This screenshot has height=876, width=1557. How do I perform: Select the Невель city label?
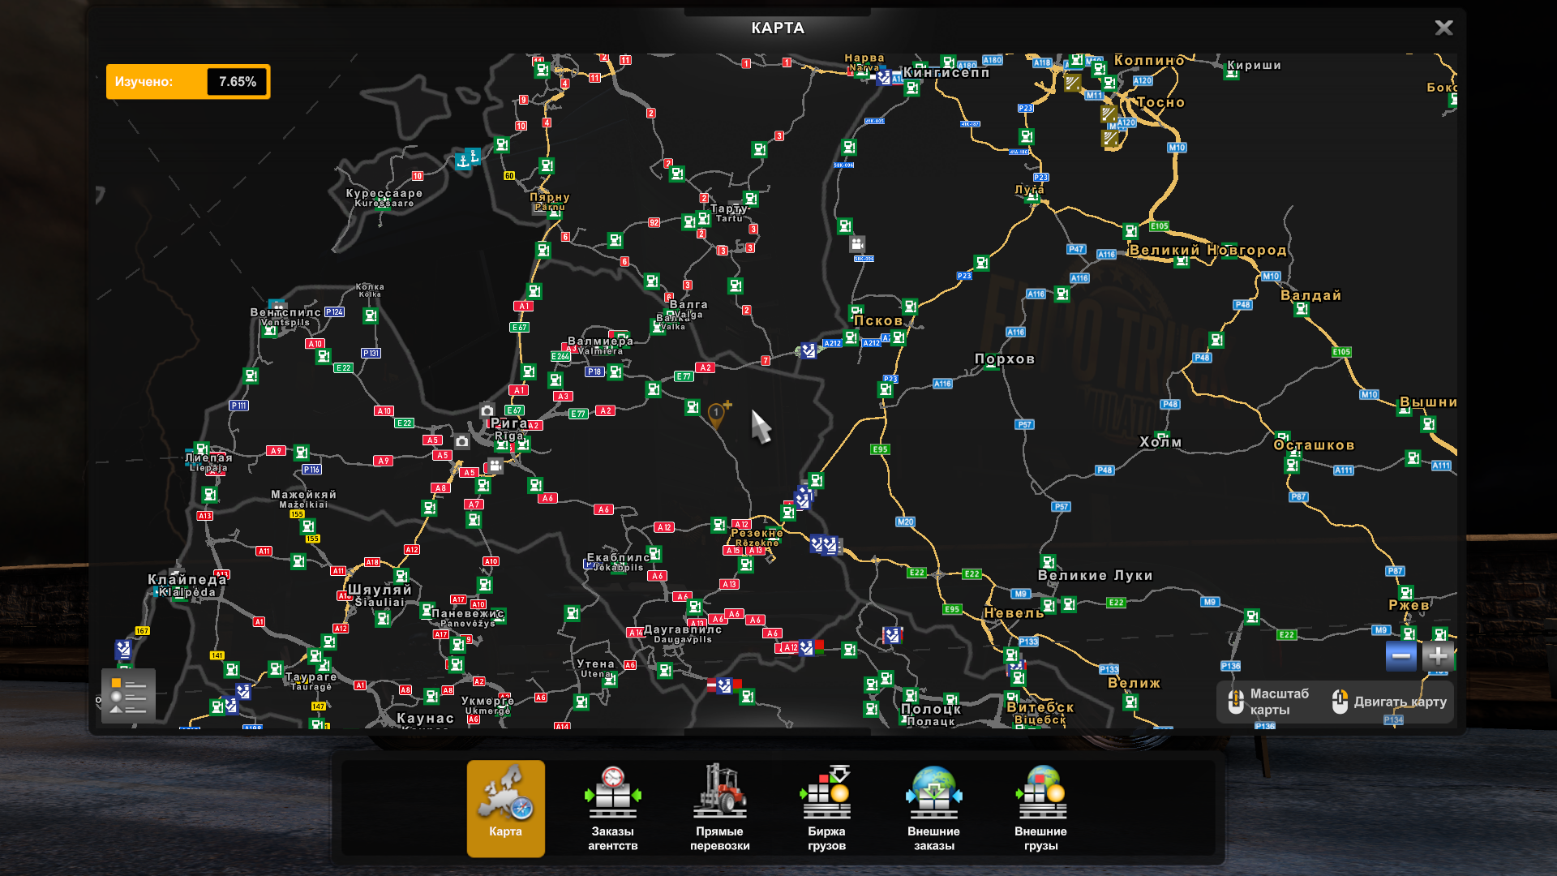1014,612
